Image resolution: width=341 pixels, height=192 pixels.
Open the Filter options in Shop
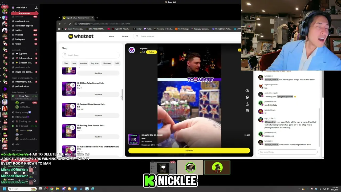[66, 63]
